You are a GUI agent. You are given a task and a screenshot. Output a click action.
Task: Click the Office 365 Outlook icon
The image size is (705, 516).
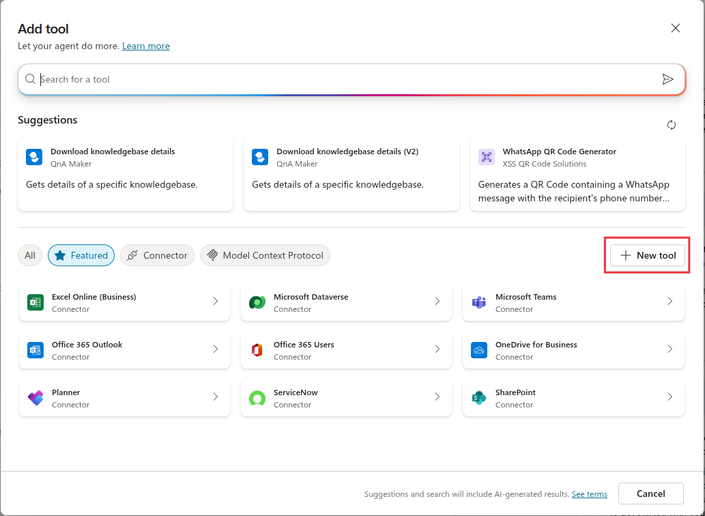coord(35,350)
